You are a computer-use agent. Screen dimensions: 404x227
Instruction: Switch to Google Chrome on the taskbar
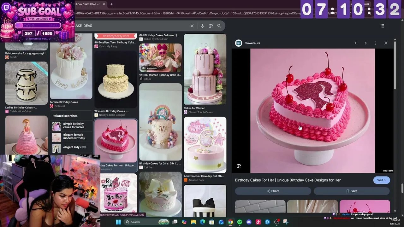[230, 222]
